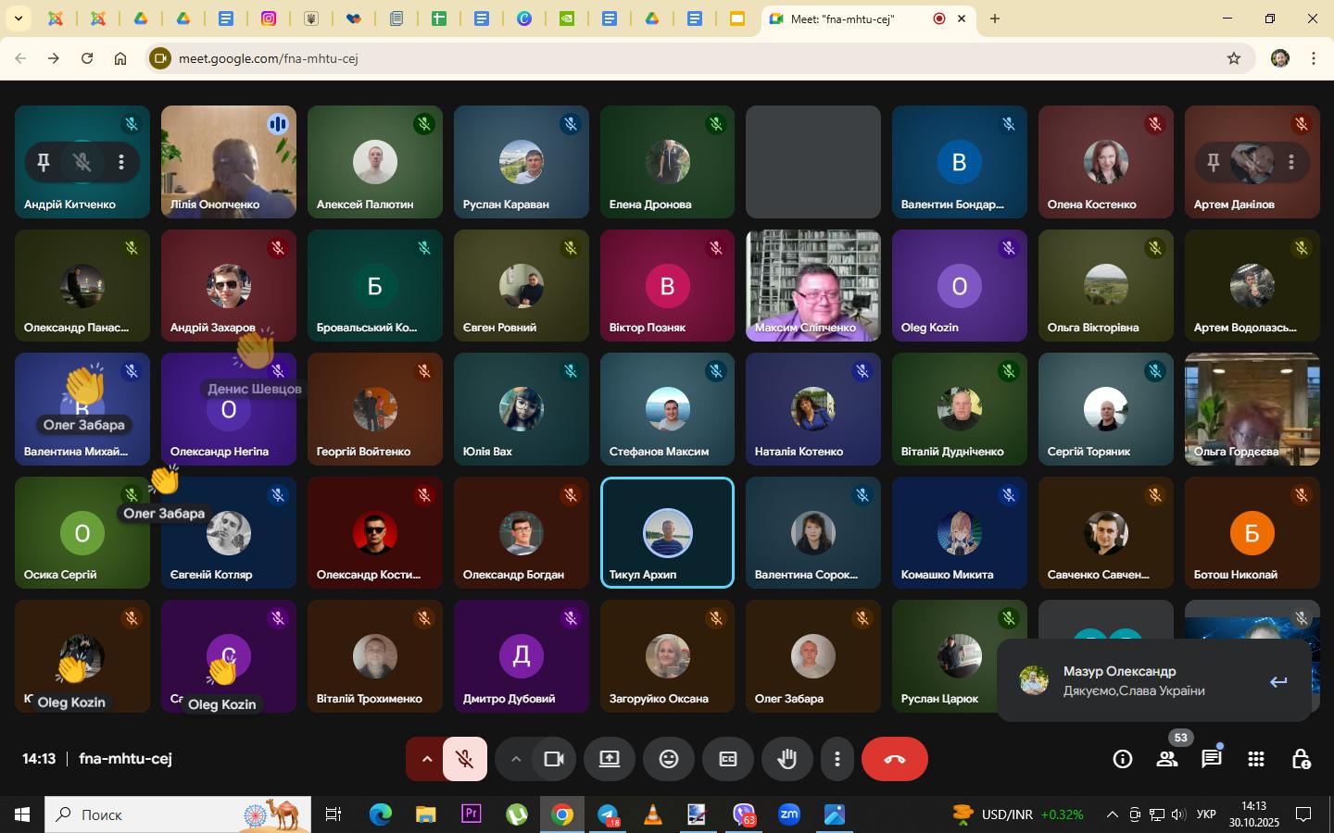Open the activities grid icon
1334x833 pixels.
point(1256,759)
